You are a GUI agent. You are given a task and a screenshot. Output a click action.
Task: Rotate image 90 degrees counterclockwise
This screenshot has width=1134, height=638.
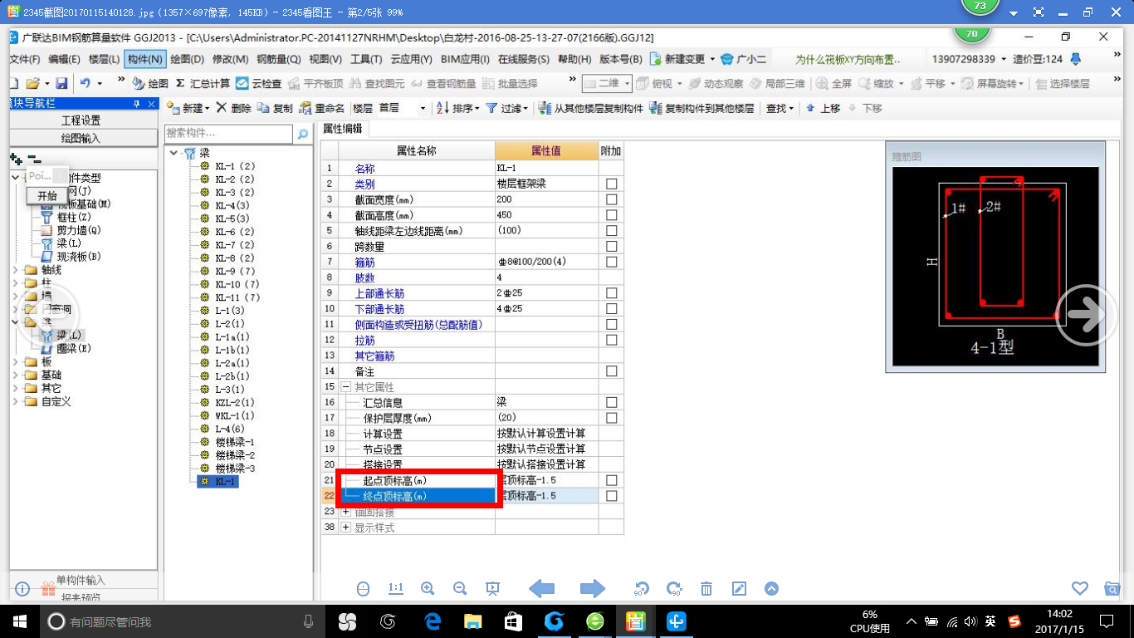[x=641, y=588]
